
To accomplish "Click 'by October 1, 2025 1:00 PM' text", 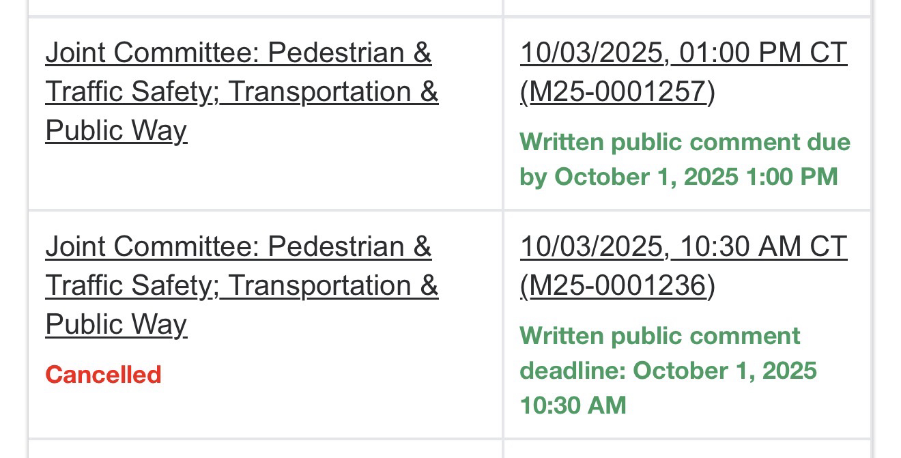I will point(678,177).
